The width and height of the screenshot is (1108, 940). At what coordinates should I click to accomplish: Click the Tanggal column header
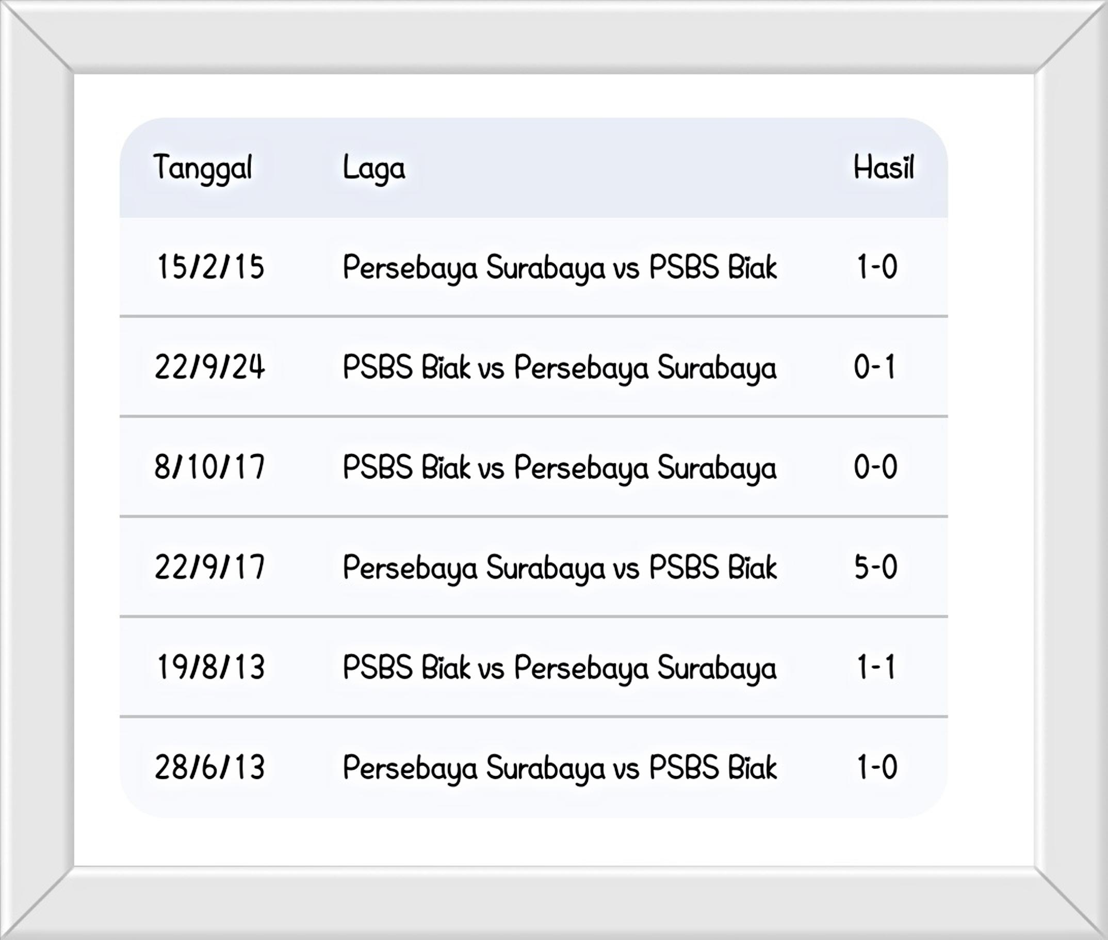[x=202, y=168]
